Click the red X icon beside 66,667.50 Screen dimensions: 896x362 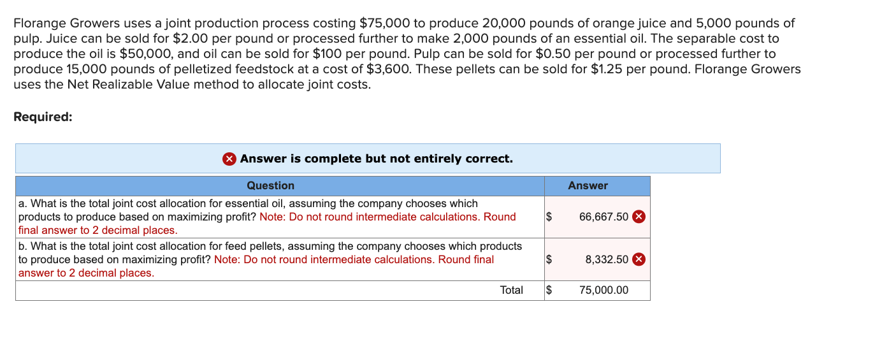pyautogui.click(x=639, y=217)
